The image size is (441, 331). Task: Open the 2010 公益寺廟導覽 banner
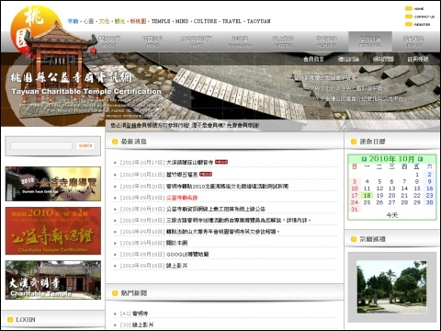(53, 184)
